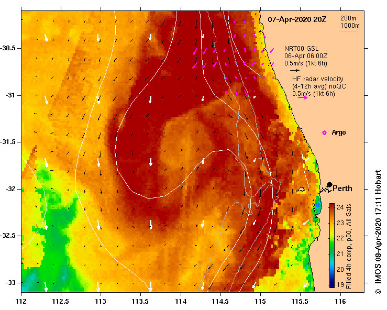
Task: Click colorbar value 20
Action: pos(340,269)
